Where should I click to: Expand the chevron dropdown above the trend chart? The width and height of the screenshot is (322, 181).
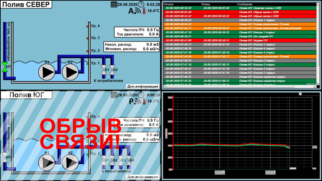pyautogui.click(x=300, y=94)
